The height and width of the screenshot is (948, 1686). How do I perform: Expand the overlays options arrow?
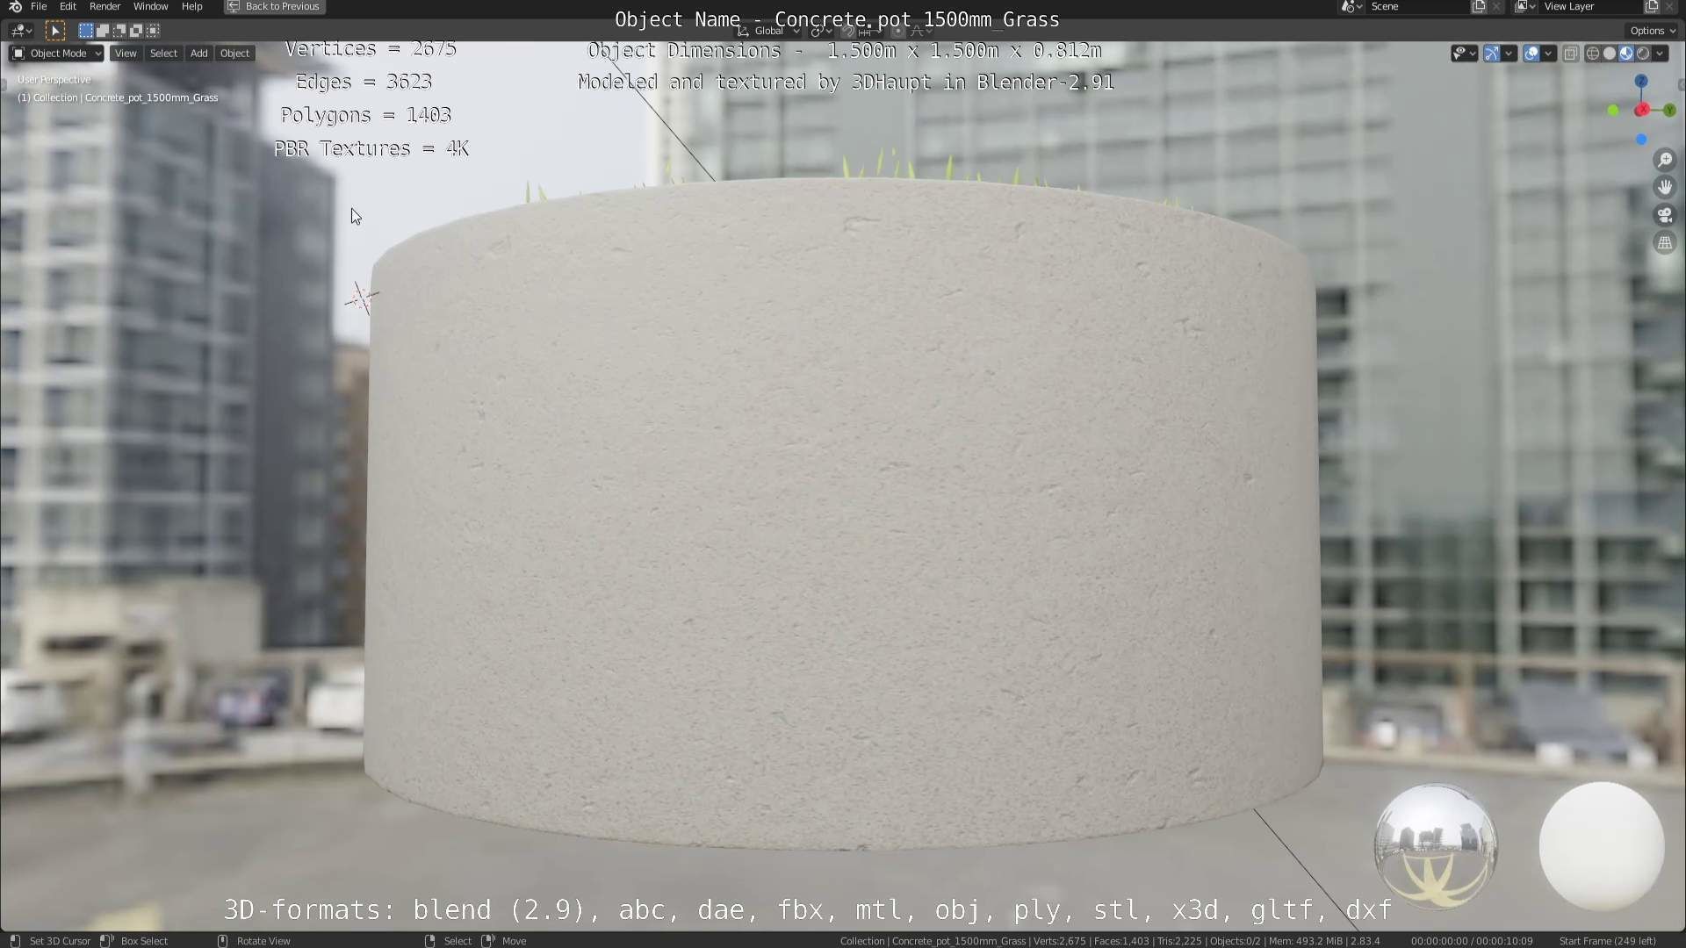[1548, 54]
